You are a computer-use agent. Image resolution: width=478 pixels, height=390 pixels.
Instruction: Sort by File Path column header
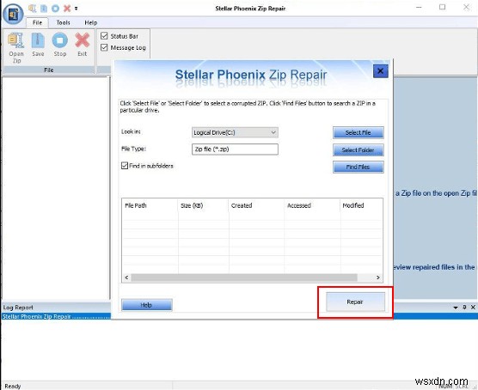pos(150,205)
